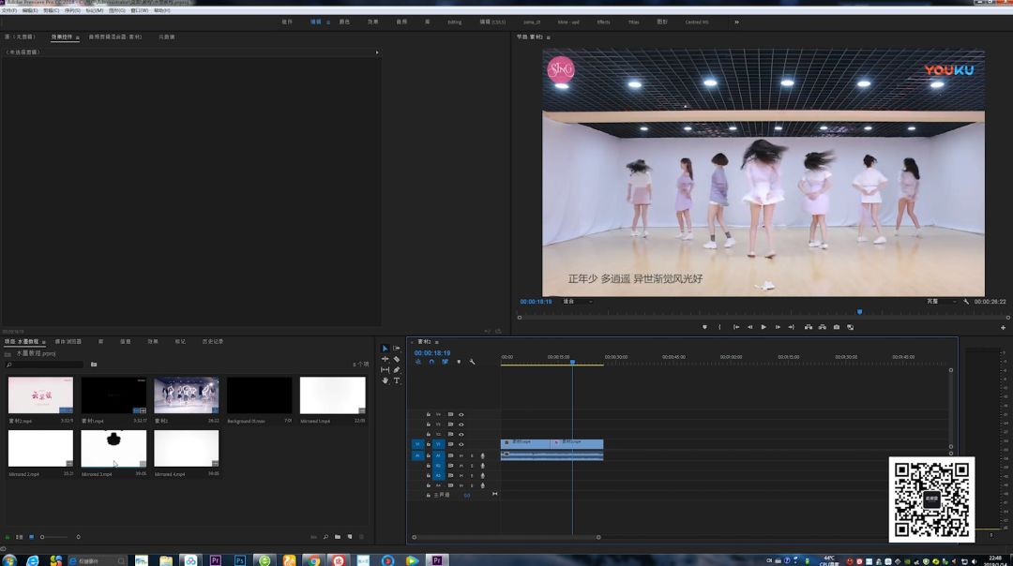Open Editing workspace menu icon
The width and height of the screenshot is (1013, 566).
[328, 22]
